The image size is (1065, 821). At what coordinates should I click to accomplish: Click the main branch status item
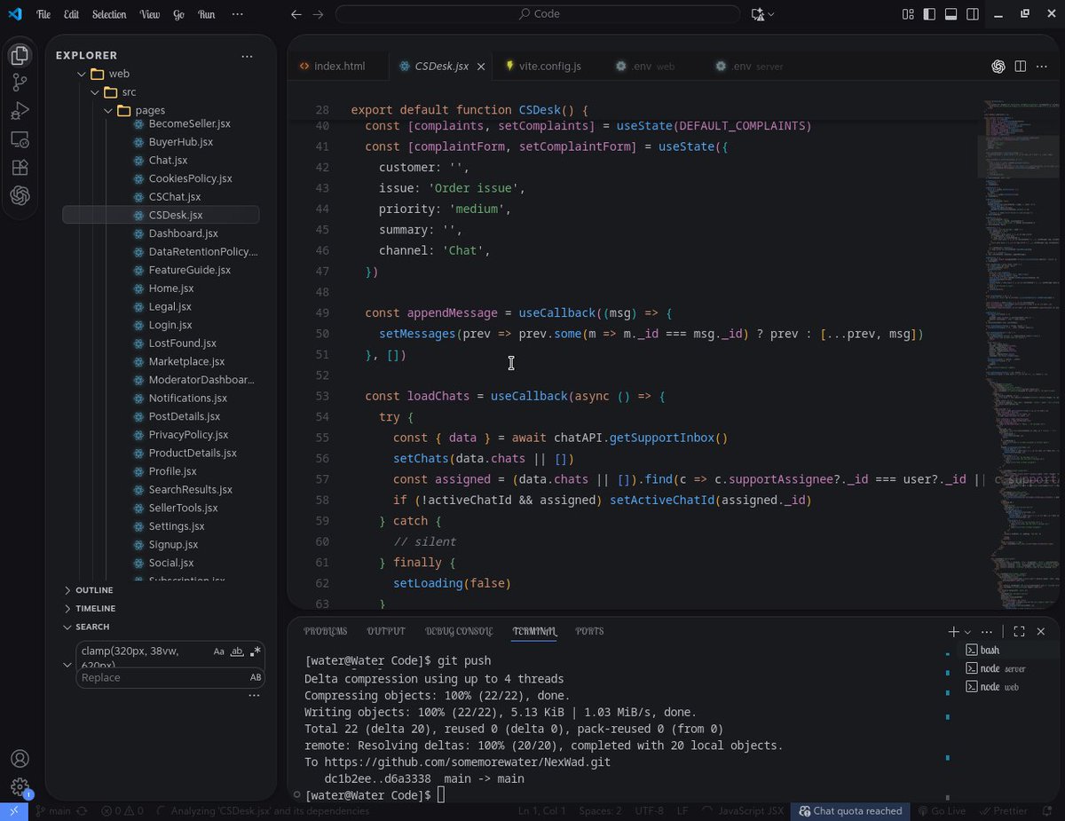coord(54,811)
